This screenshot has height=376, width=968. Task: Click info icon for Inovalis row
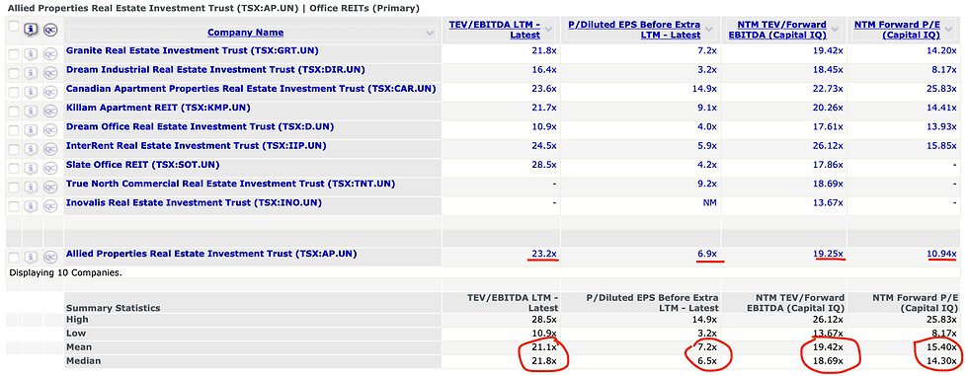[31, 206]
